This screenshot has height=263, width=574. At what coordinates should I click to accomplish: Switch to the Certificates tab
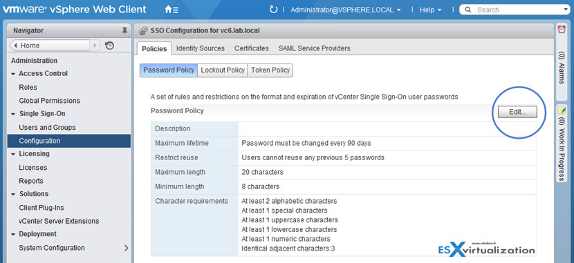[252, 48]
